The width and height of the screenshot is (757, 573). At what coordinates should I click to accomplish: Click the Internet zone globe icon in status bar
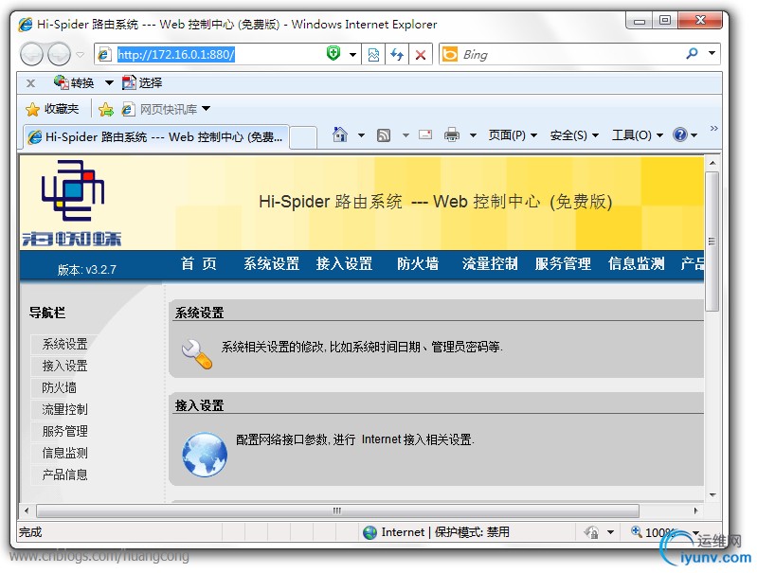point(369,532)
